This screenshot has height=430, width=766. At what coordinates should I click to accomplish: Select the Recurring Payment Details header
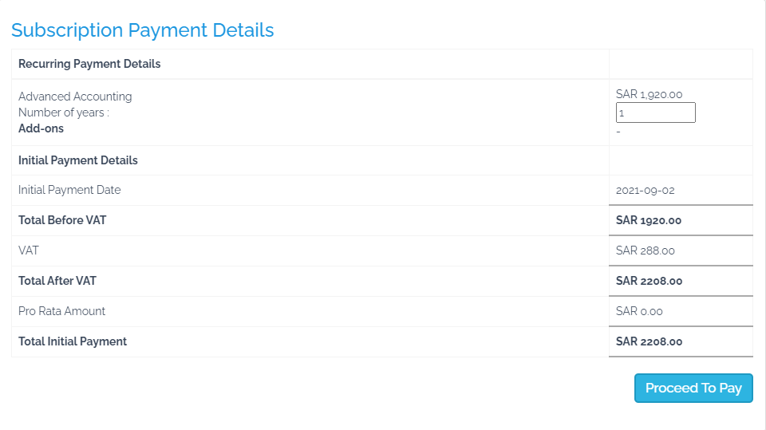coord(89,64)
